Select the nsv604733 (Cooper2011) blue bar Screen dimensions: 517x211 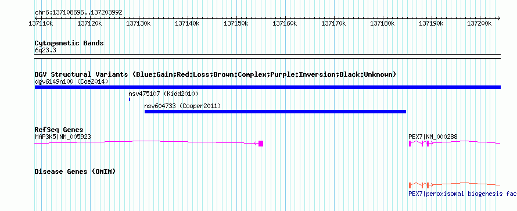coord(275,112)
